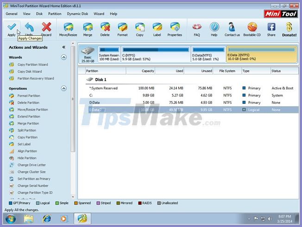302x227 pixels.
Task: Click Hide Partition operation
Action: [x=27, y=158]
